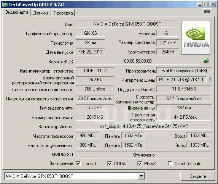Click the Поддержка DirectX label
Viewport: 218px width, 184px height.
coord(136,90)
